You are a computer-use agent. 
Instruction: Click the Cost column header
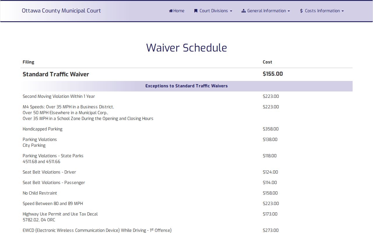(268, 62)
